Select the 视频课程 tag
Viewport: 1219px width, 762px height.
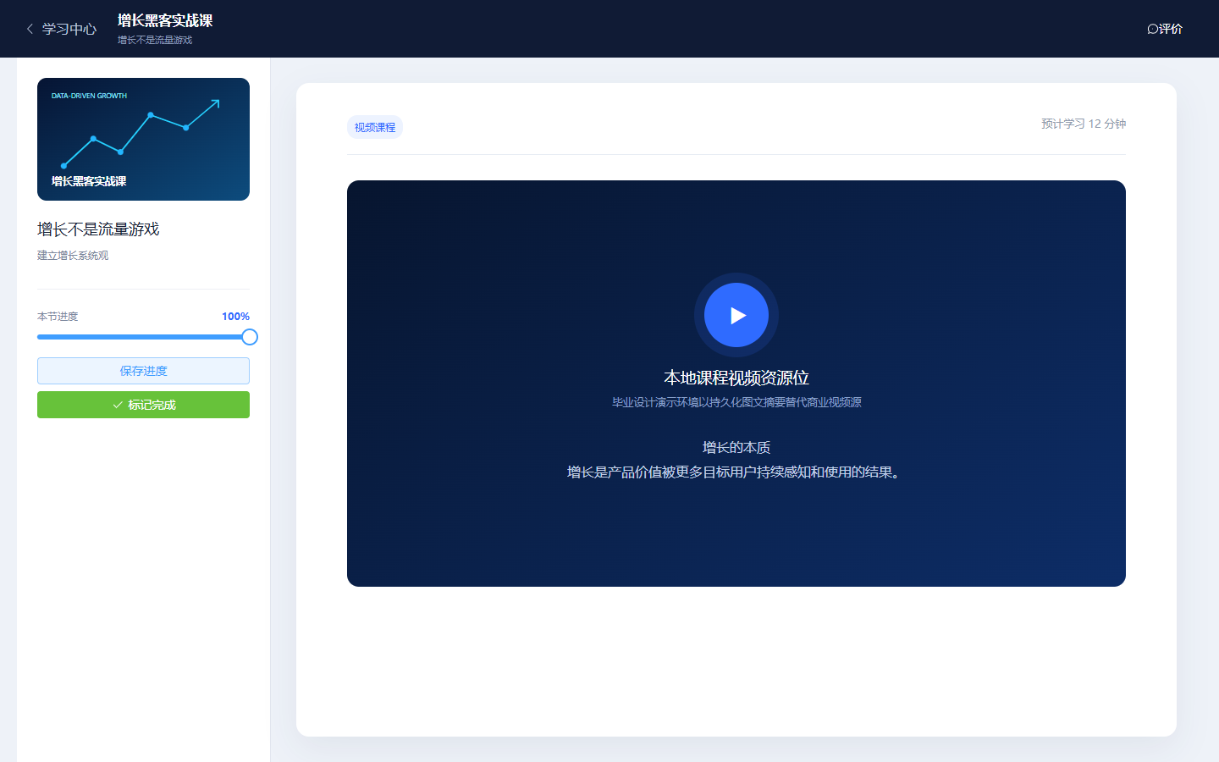375,127
